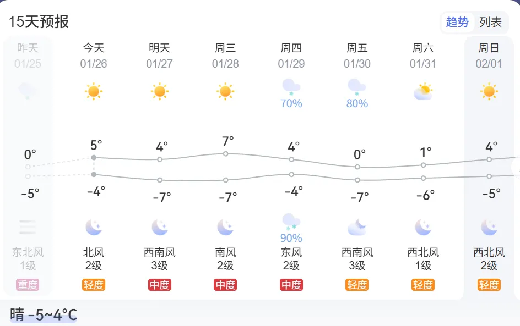Switch to the 列表 list view
This screenshot has height=326, width=520.
tap(490, 23)
